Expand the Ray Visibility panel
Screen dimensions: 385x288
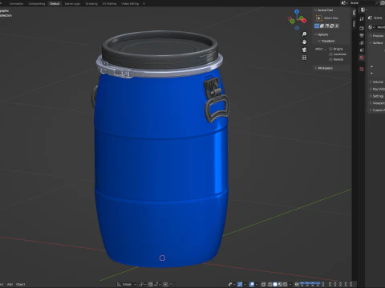pyautogui.click(x=371, y=89)
